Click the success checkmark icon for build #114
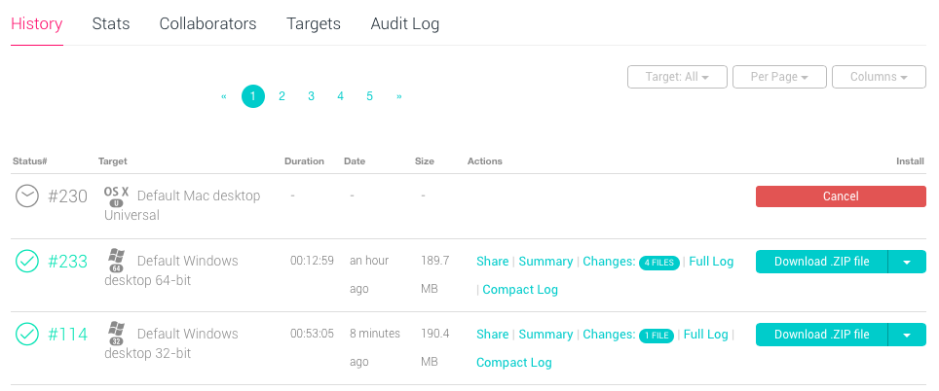The image size is (939, 391). (27, 335)
